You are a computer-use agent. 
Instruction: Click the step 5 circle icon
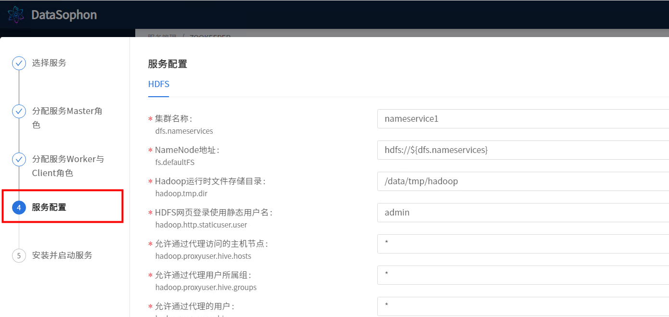pyautogui.click(x=19, y=255)
